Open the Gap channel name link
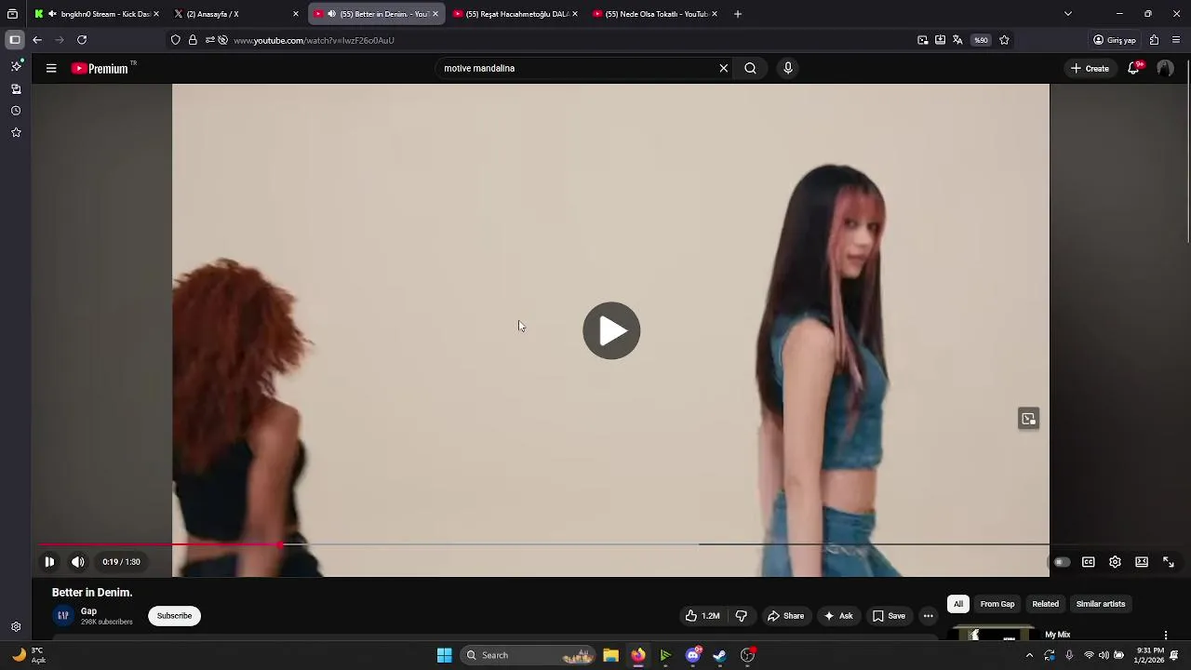This screenshot has width=1191, height=670. 88,611
